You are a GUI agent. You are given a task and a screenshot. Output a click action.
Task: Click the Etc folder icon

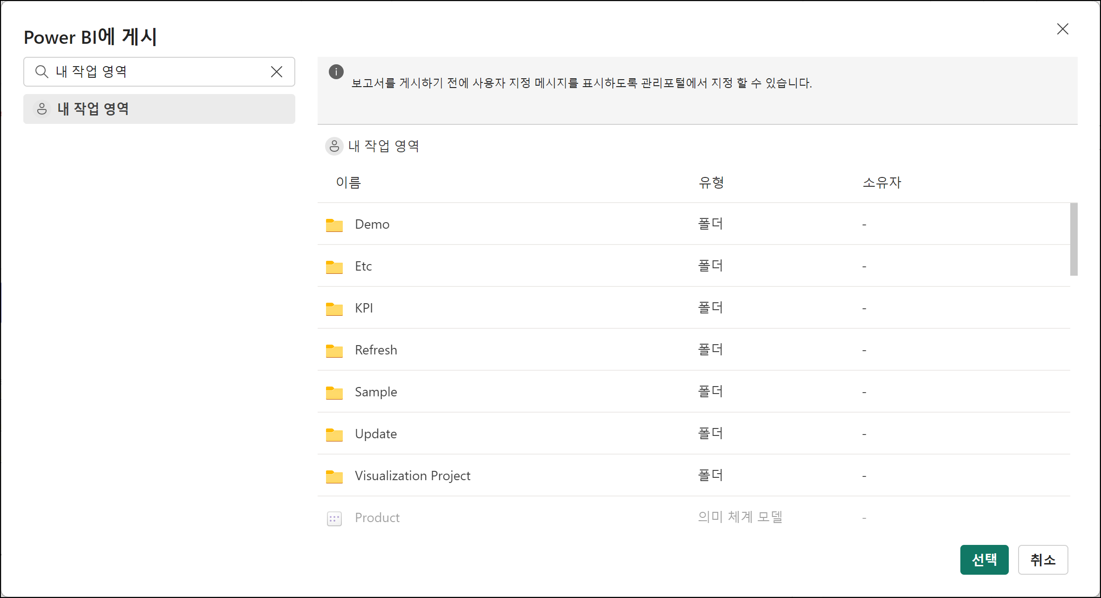point(334,267)
